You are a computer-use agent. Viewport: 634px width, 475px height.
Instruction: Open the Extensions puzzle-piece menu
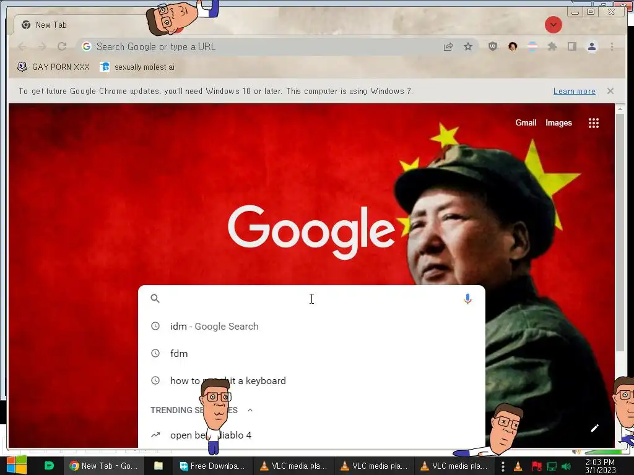552,46
